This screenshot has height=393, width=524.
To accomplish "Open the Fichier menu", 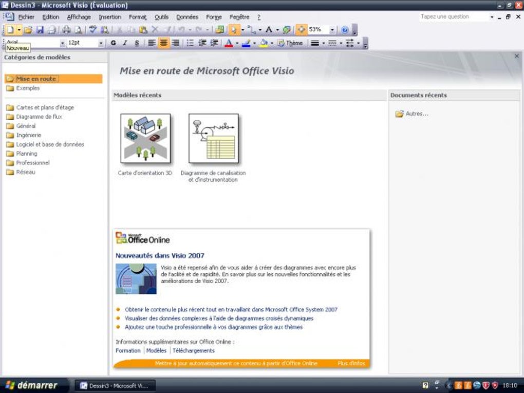I will 26,17.
